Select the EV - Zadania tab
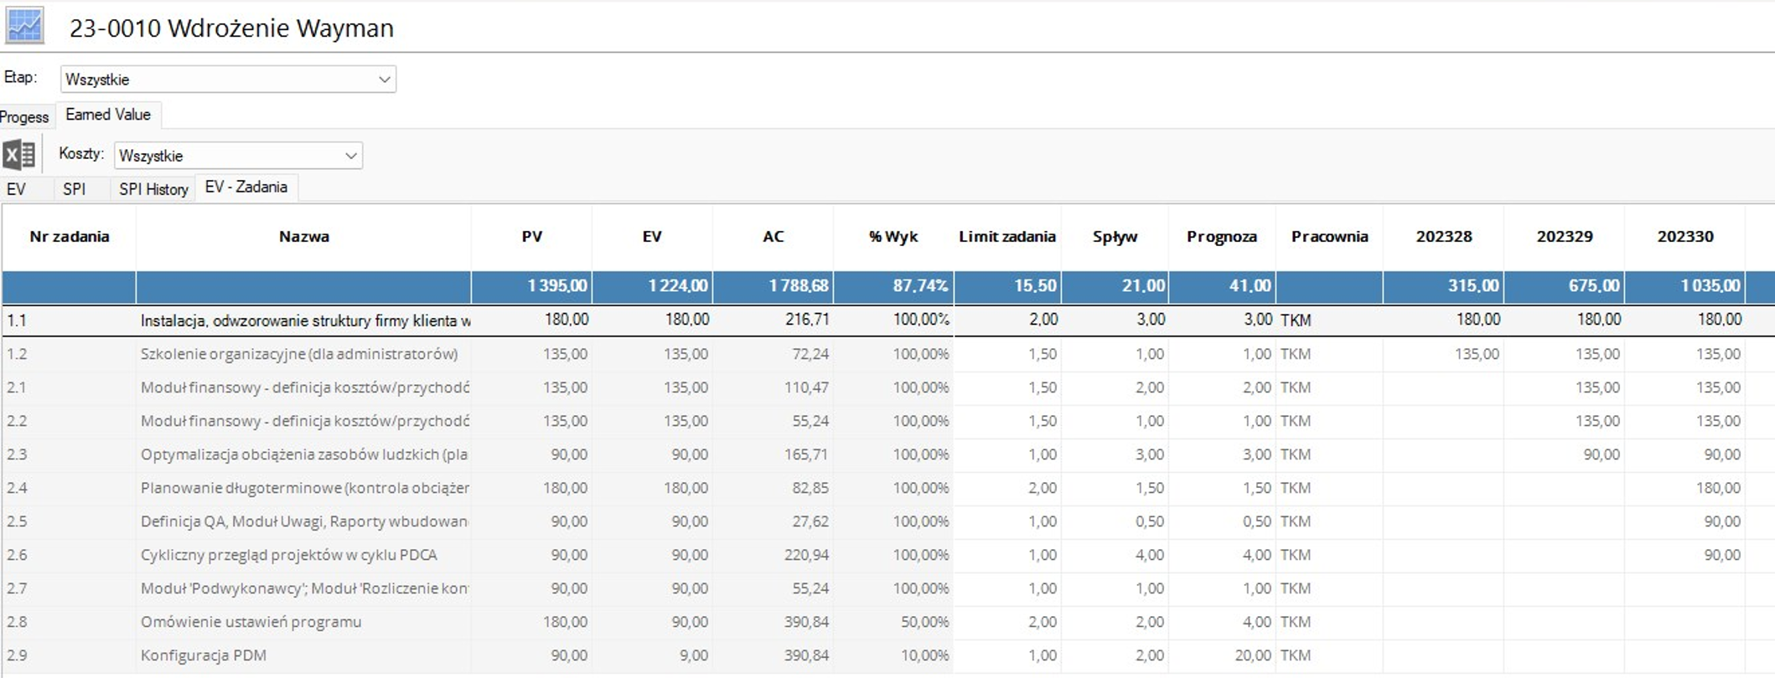The image size is (1775, 678). click(246, 187)
